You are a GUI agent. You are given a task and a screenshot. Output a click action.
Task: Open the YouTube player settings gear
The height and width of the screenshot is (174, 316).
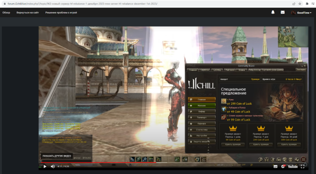click(x=283, y=166)
